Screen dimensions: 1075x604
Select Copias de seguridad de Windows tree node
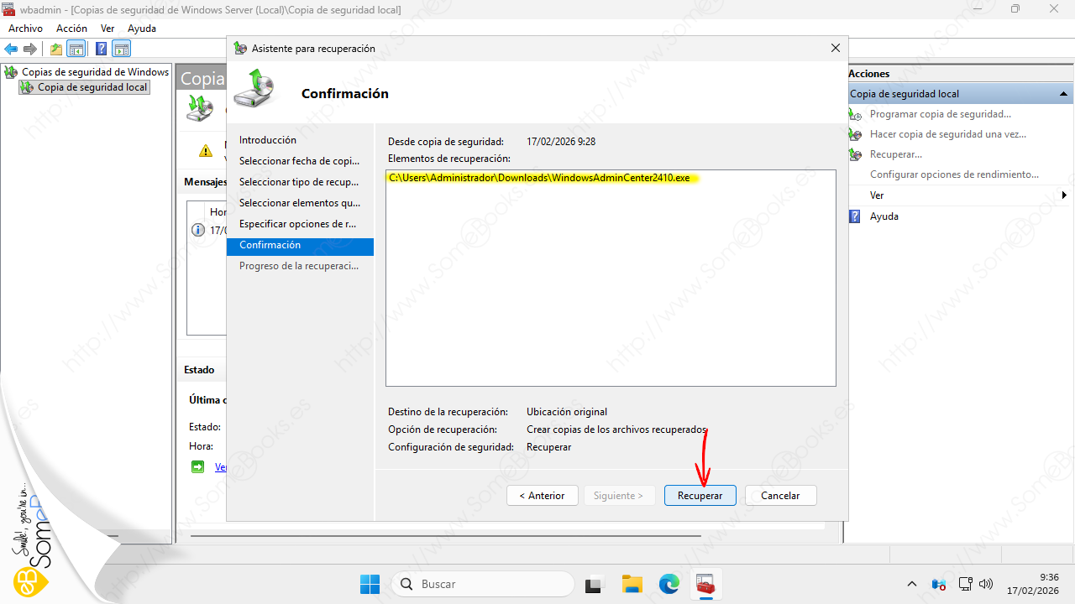(94, 72)
